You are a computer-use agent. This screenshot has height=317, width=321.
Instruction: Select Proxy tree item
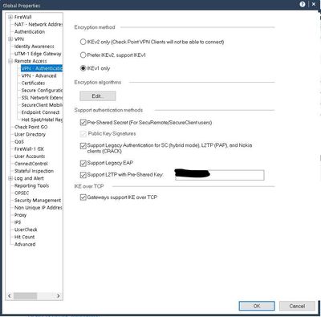tap(20, 215)
